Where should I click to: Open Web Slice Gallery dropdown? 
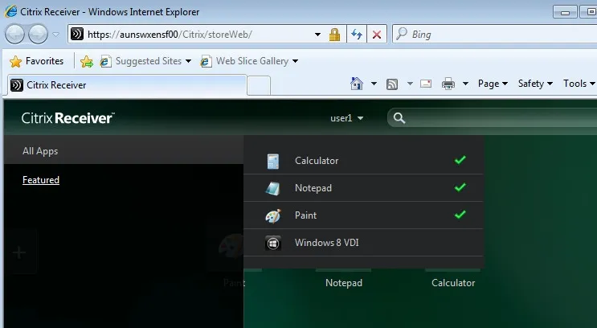(x=249, y=61)
